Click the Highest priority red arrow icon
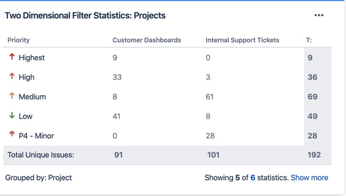 point(12,57)
